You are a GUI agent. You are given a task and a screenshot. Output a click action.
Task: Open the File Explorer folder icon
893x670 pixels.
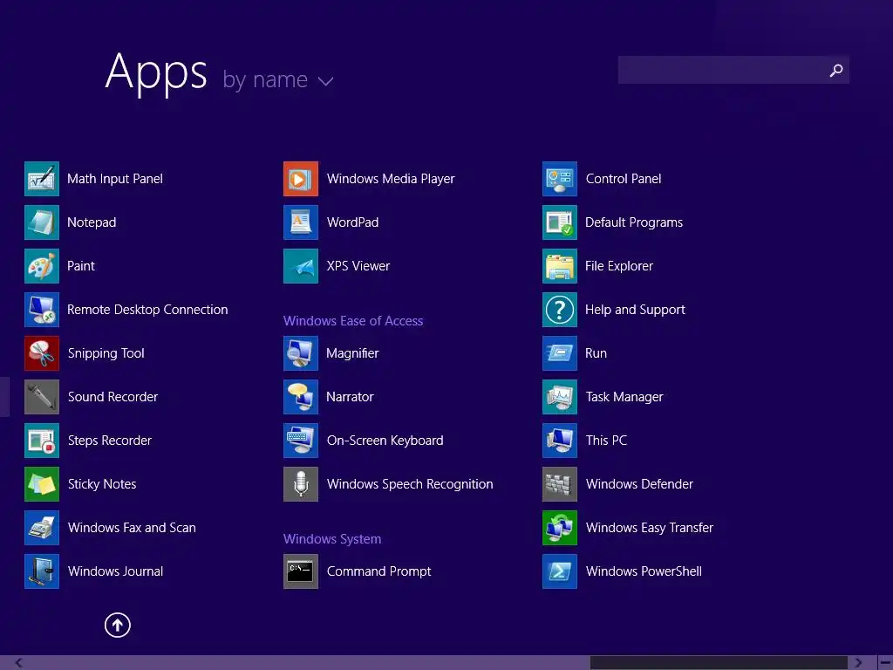pyautogui.click(x=560, y=266)
